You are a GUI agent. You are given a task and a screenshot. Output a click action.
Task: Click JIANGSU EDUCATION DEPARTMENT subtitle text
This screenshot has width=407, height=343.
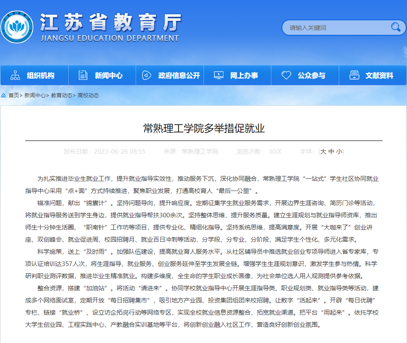(110, 39)
